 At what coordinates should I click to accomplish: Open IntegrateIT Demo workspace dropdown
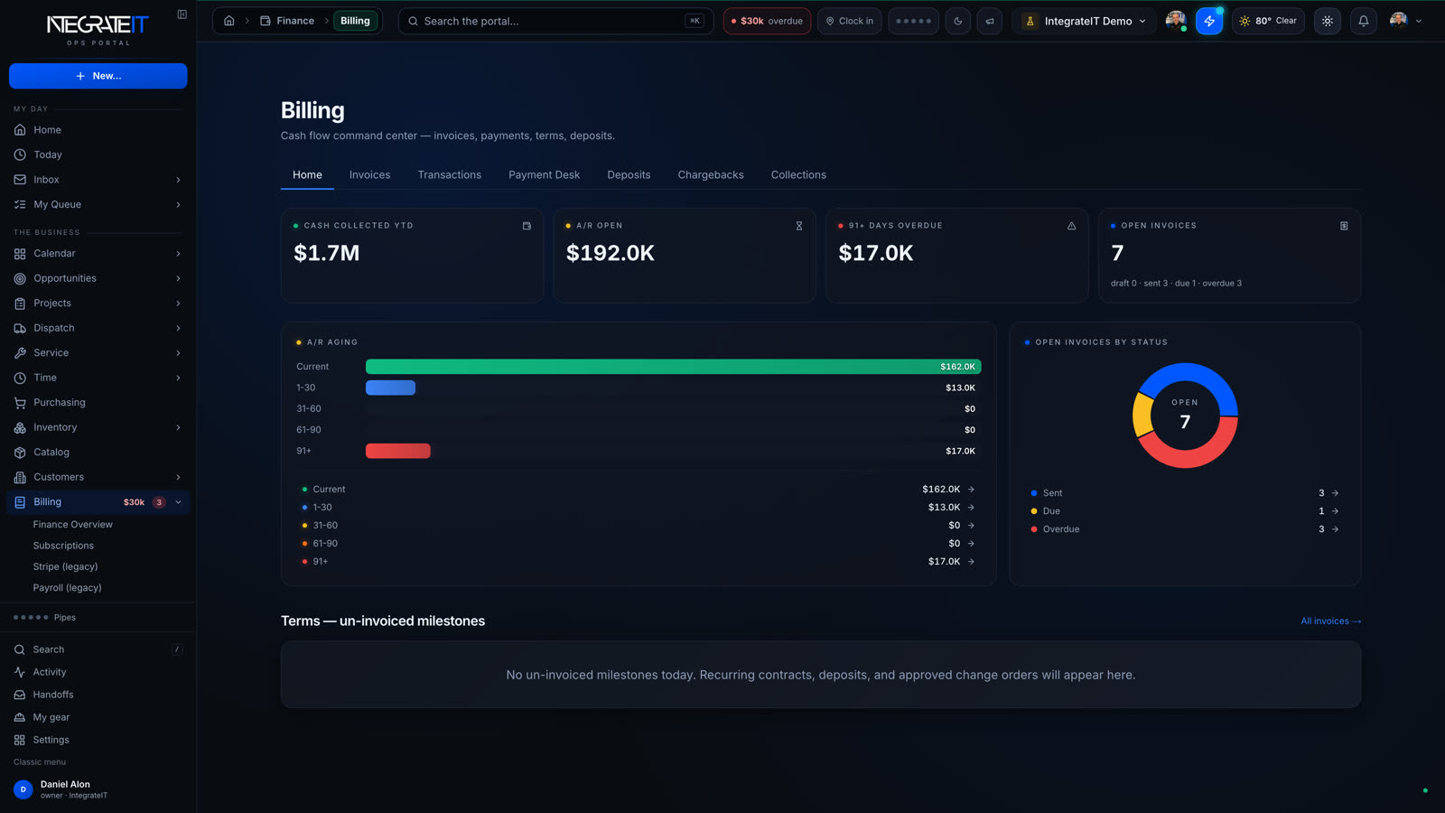click(1084, 21)
